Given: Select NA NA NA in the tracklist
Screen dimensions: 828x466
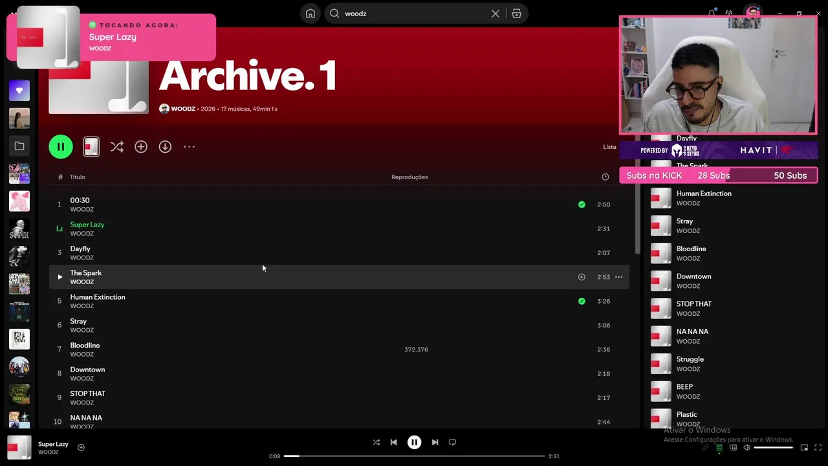Looking at the screenshot, I should coord(339,421).
